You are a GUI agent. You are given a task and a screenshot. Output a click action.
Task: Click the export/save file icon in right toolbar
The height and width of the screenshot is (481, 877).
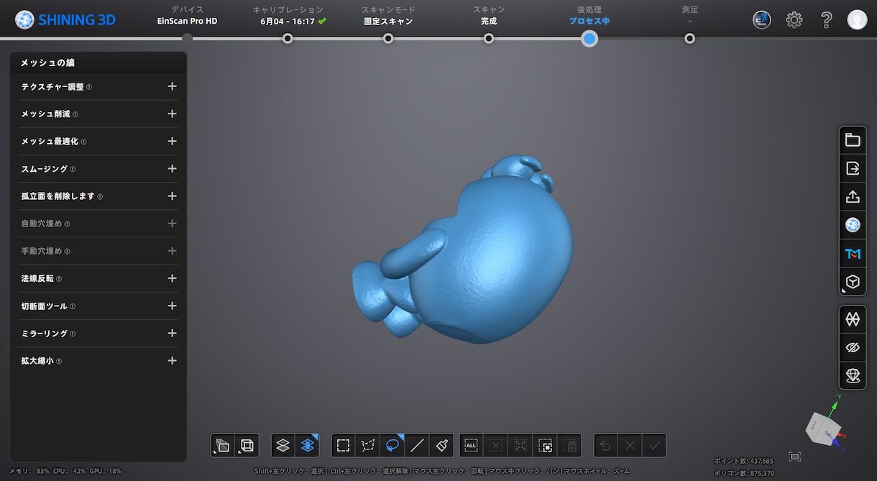[853, 168]
